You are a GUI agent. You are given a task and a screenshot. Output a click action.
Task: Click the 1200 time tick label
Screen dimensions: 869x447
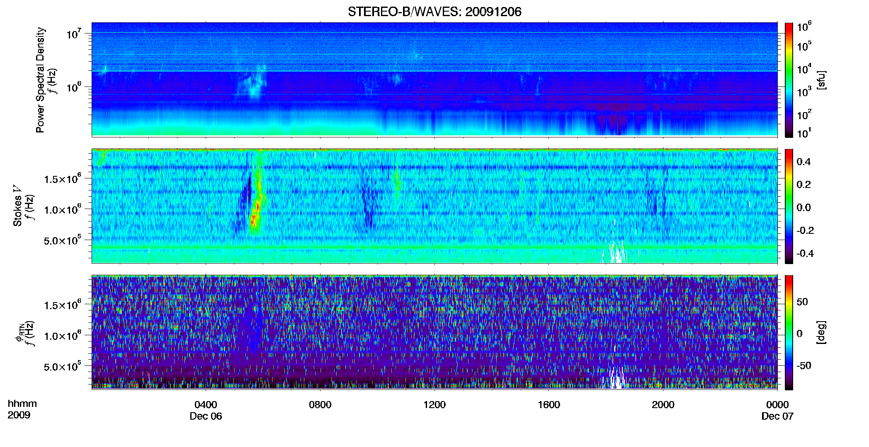(434, 405)
